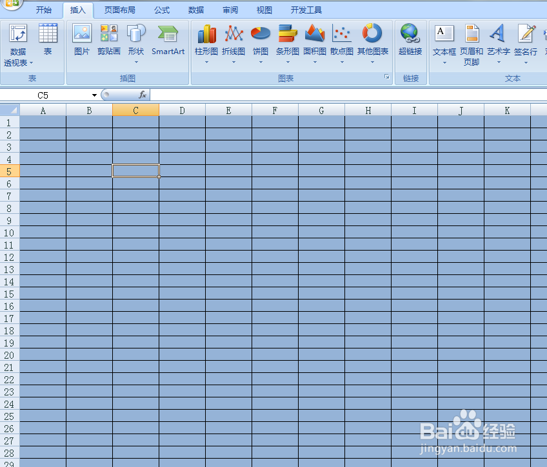Switch to the Formulas (公式) tab
Image resolution: width=547 pixels, height=467 pixels.
pos(162,10)
